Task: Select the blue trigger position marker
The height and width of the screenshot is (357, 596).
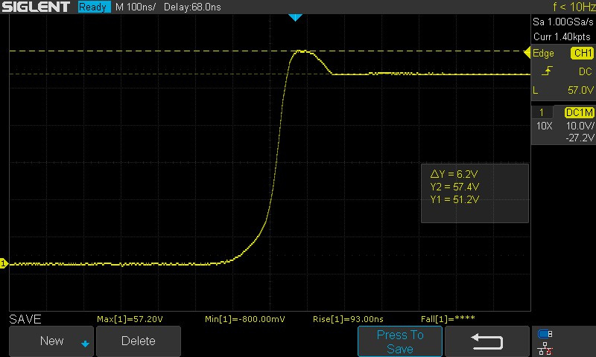Action: 295,16
